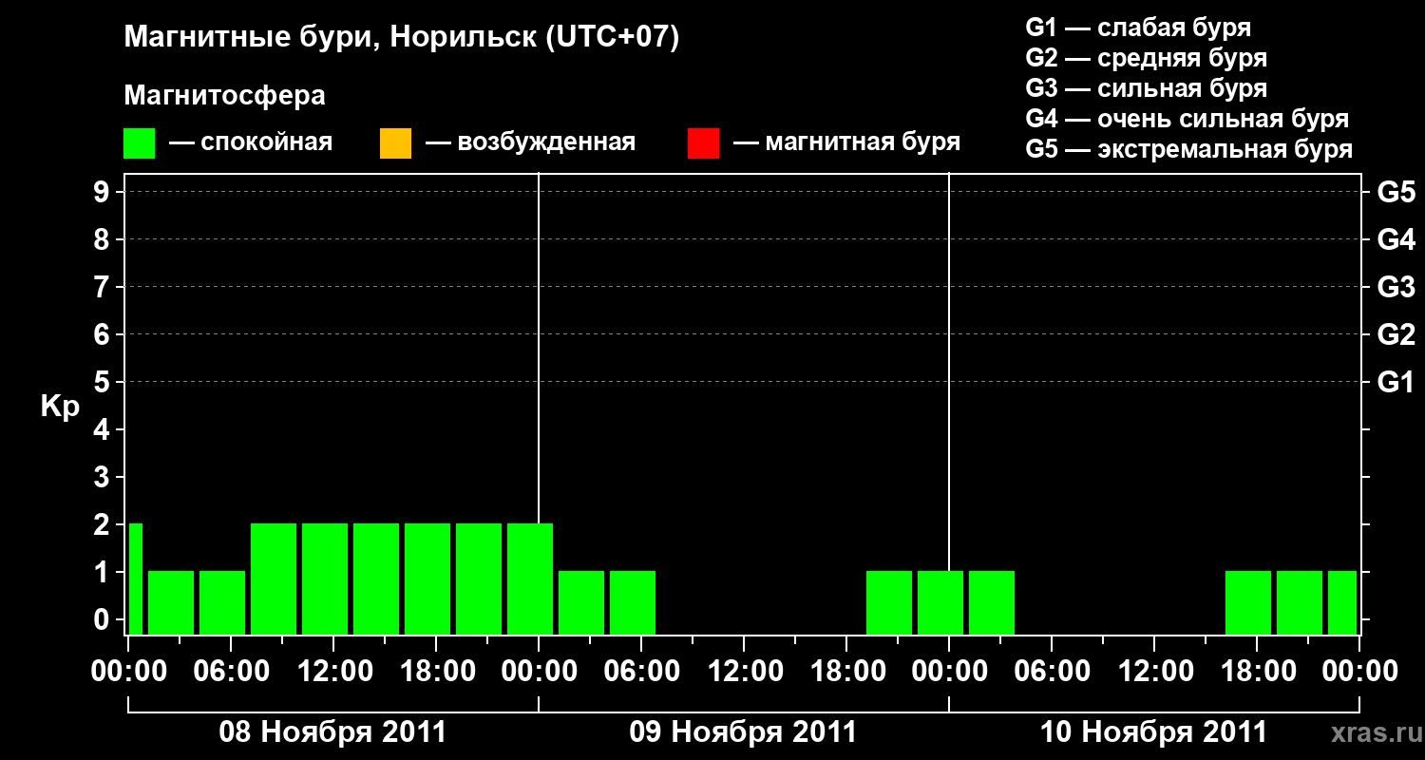Viewport: 1425px width, 760px height.
Task: Click the Kp 1 bar for 01:00–04:00, 08 Ноября
Action: point(171,602)
